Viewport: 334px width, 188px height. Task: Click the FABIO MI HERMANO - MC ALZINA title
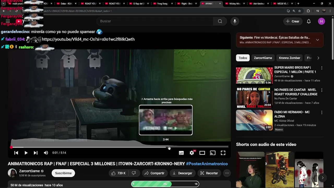click(292, 114)
